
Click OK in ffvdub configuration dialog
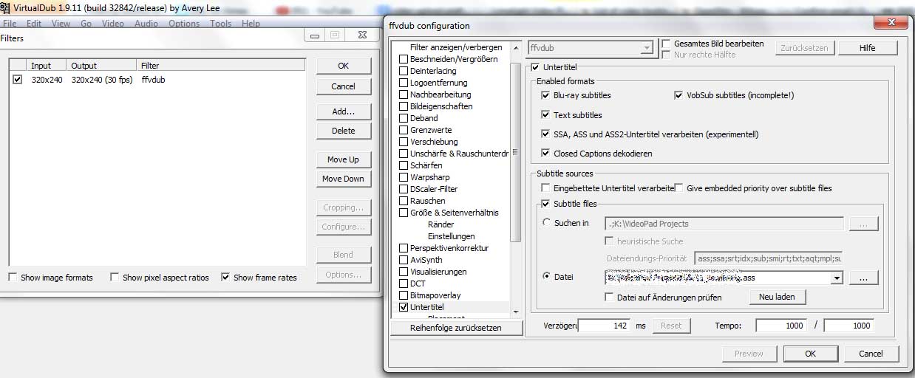(x=810, y=354)
